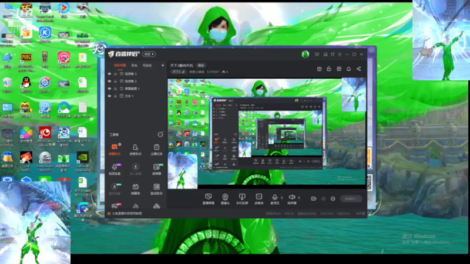The width and height of the screenshot is (470, 264).
Task: Click the unlock padlock icon in header
Action: [329, 69]
